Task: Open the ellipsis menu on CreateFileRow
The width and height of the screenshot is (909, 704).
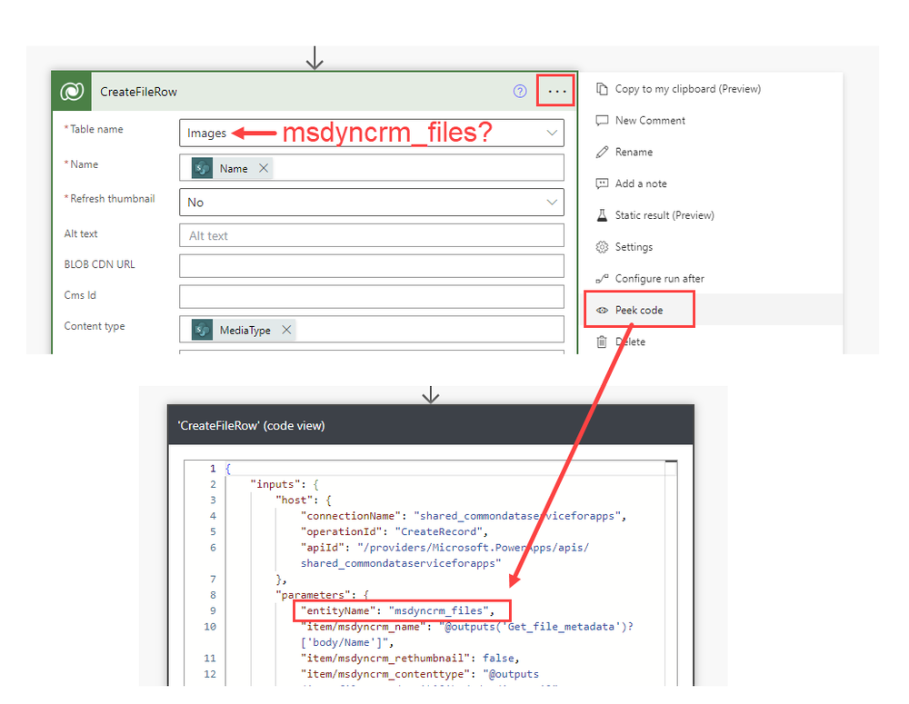Action: point(555,90)
